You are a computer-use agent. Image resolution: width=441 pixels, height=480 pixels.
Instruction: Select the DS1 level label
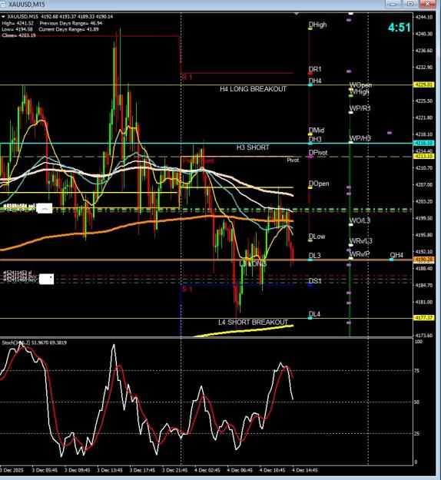click(x=315, y=281)
